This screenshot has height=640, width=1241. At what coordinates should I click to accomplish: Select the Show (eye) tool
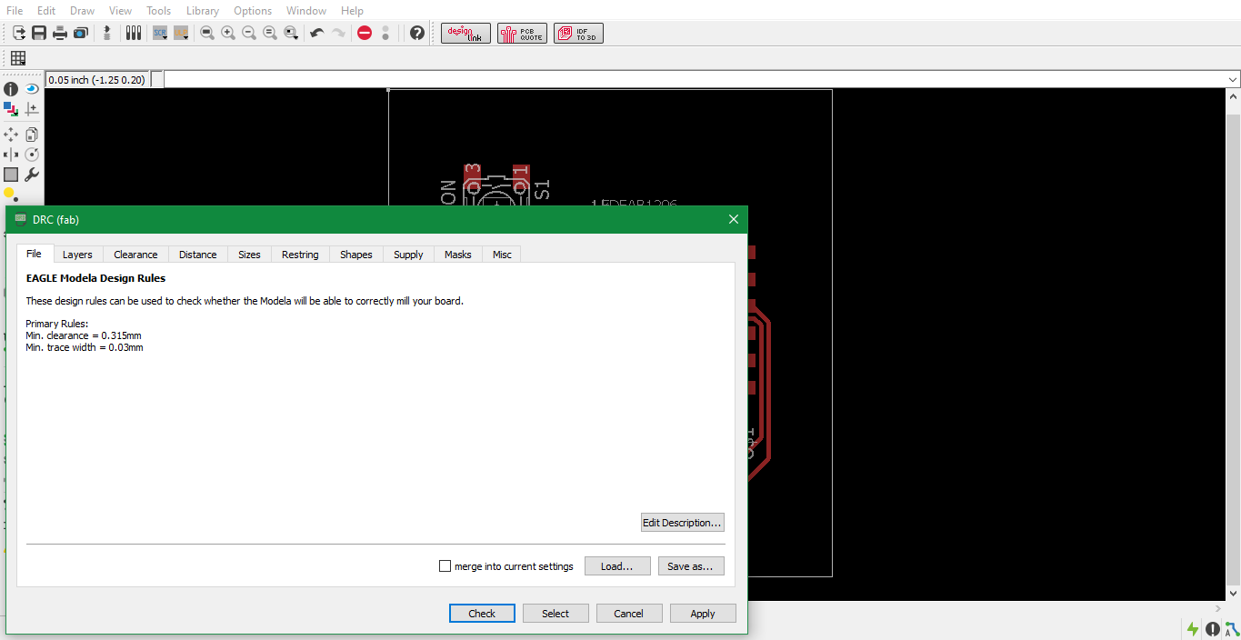[x=32, y=89]
